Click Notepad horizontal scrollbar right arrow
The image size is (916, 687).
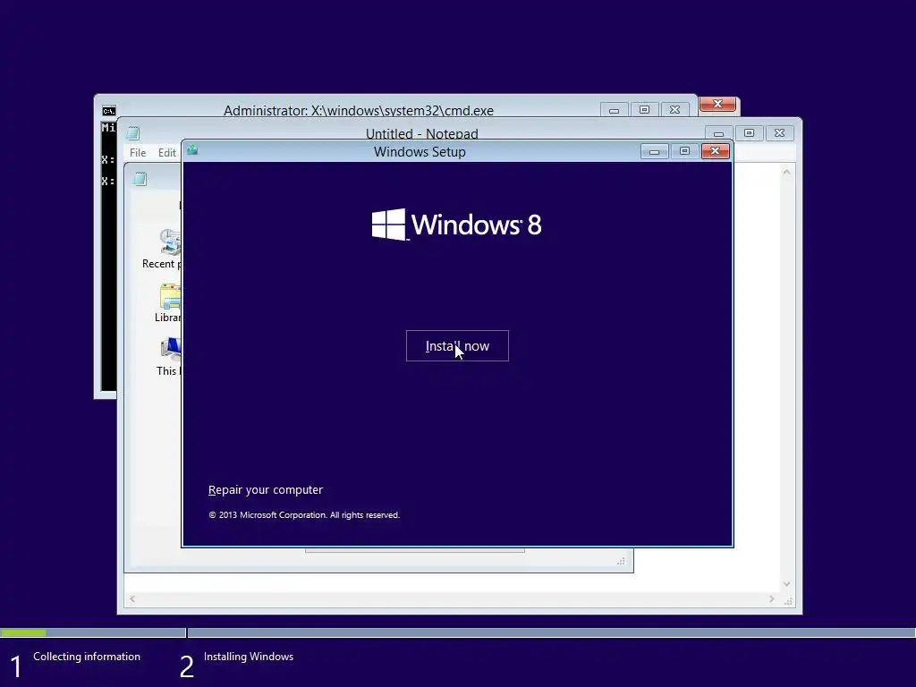tap(771, 598)
